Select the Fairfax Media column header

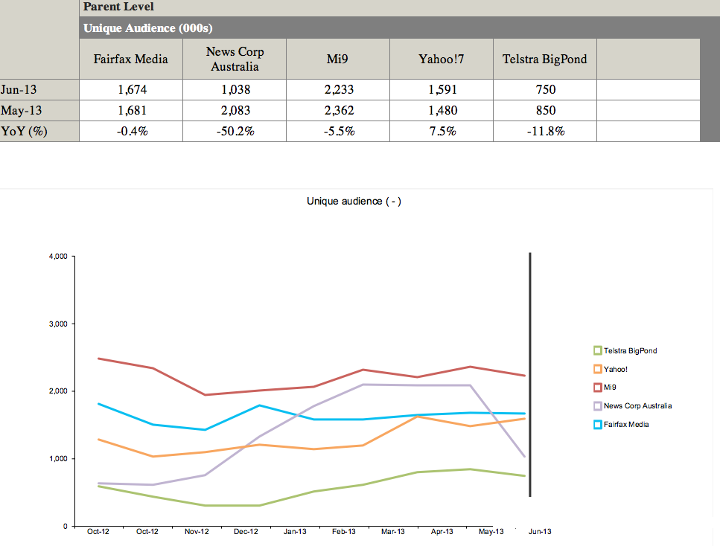(x=131, y=59)
